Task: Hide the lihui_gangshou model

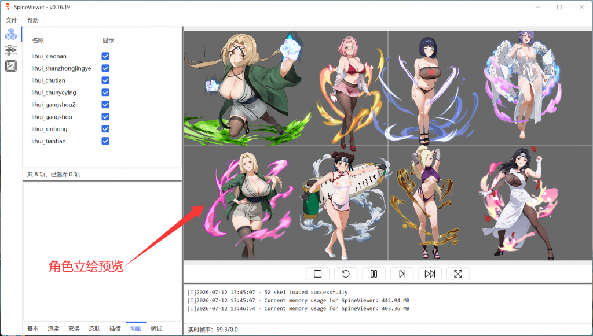Action: pos(105,117)
